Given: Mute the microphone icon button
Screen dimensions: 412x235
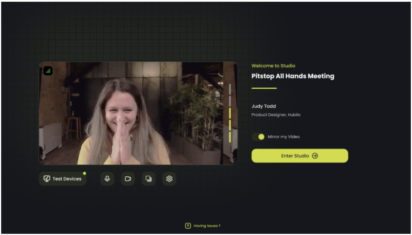Looking at the screenshot, I should point(107,179).
